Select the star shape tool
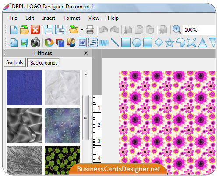 click(x=170, y=43)
